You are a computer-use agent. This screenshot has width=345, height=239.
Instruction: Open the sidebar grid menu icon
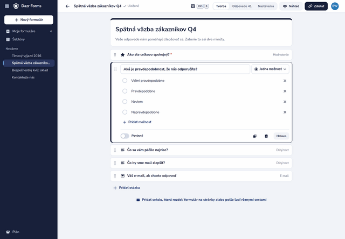(7, 6)
